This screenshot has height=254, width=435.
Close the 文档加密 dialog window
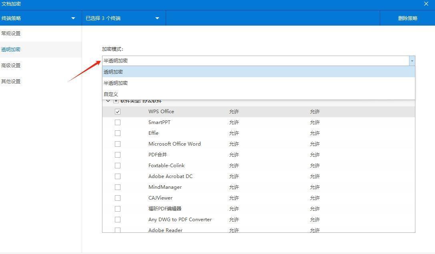pyautogui.click(x=426, y=4)
